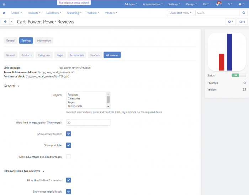Select the All reviews sub-tab
This screenshot has height=195, width=249.
(x=112, y=55)
